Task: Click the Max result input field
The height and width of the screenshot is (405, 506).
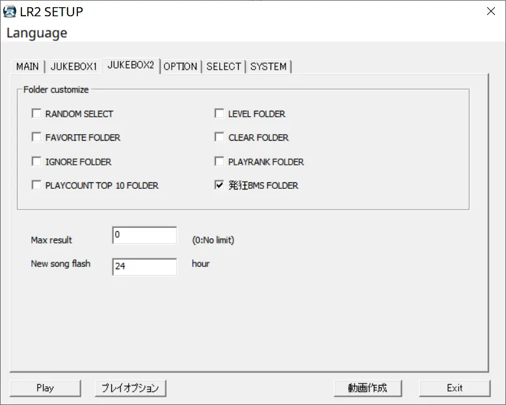Action: pyautogui.click(x=144, y=235)
